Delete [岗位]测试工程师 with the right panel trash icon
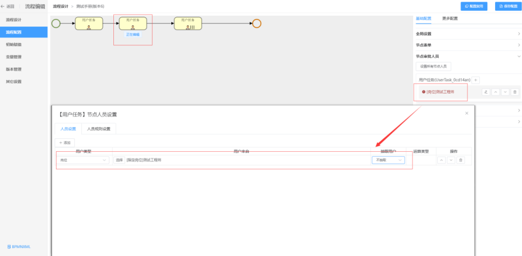 click(x=515, y=92)
